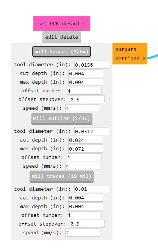Viewport: 158px width, 249px height.
Task: Focus the 10 mil tool diameter field 0.01
Action: point(92,189)
